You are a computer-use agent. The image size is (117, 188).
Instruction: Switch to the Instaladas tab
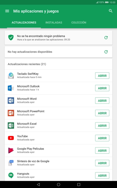coord(54,23)
